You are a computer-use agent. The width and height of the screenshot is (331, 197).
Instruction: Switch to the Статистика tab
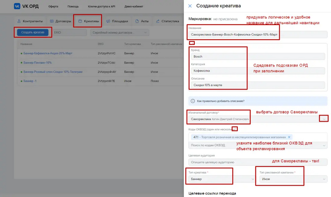click(167, 21)
